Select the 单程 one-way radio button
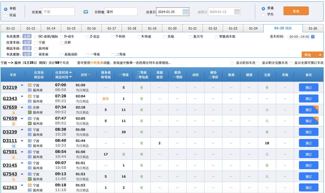Image resolution: width=325 pixels, height=193 pixels. (6, 9)
